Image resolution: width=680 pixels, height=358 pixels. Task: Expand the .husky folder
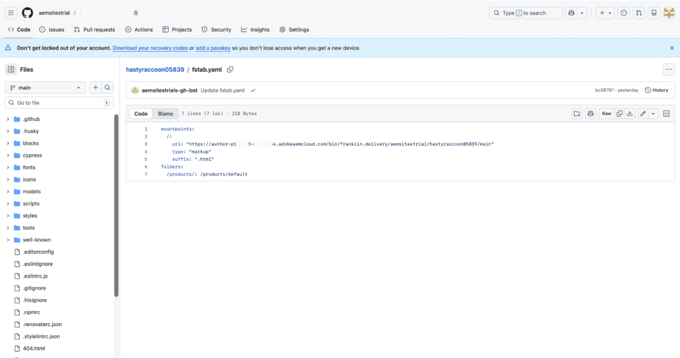(8, 131)
